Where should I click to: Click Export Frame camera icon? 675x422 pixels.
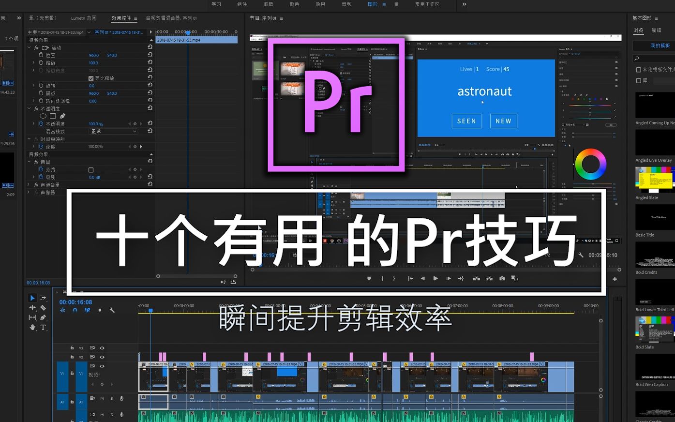click(502, 278)
